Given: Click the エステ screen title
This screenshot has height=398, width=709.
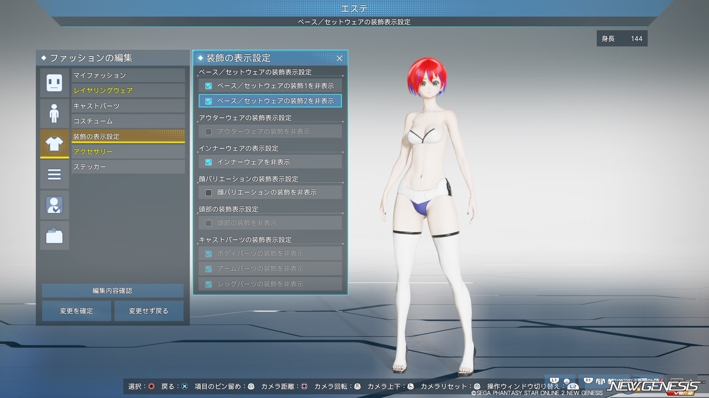Looking at the screenshot, I should (354, 8).
